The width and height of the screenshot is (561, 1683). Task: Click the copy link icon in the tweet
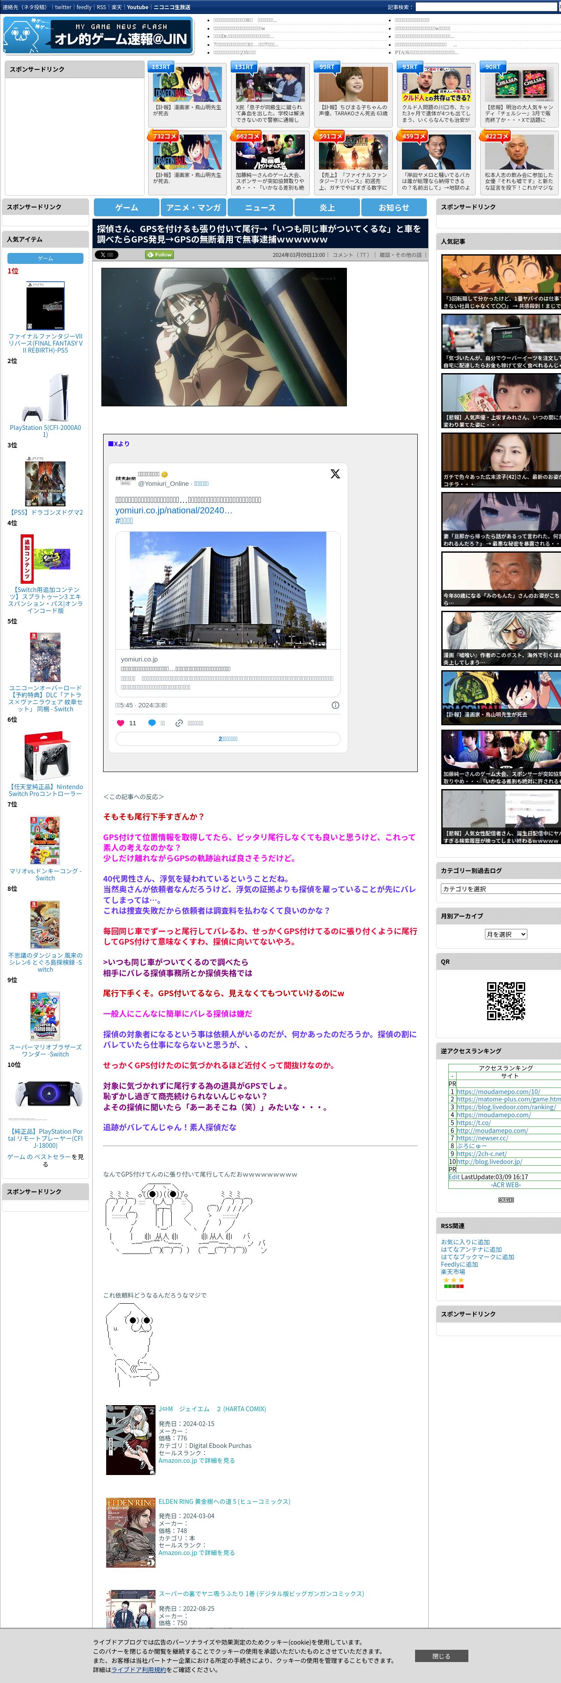(179, 723)
